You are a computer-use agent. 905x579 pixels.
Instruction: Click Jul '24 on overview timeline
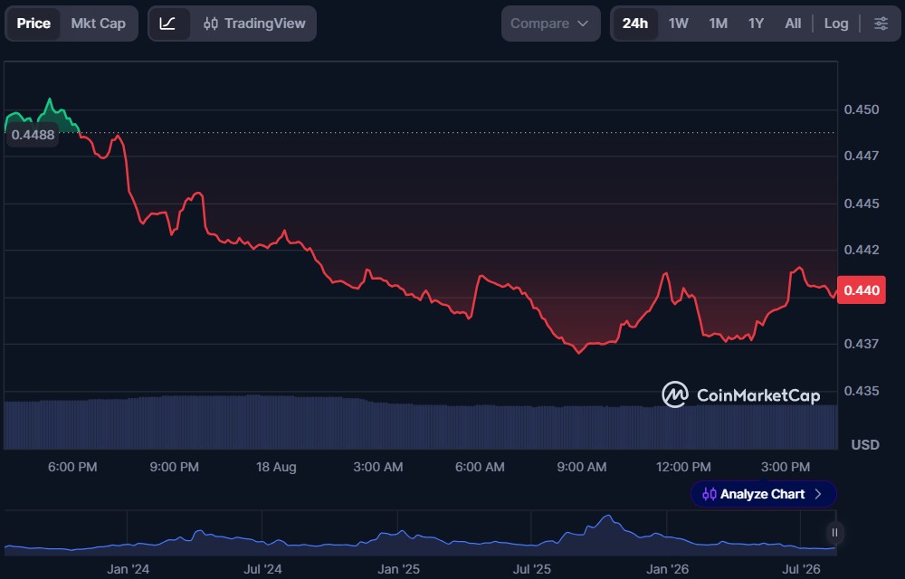(262, 569)
